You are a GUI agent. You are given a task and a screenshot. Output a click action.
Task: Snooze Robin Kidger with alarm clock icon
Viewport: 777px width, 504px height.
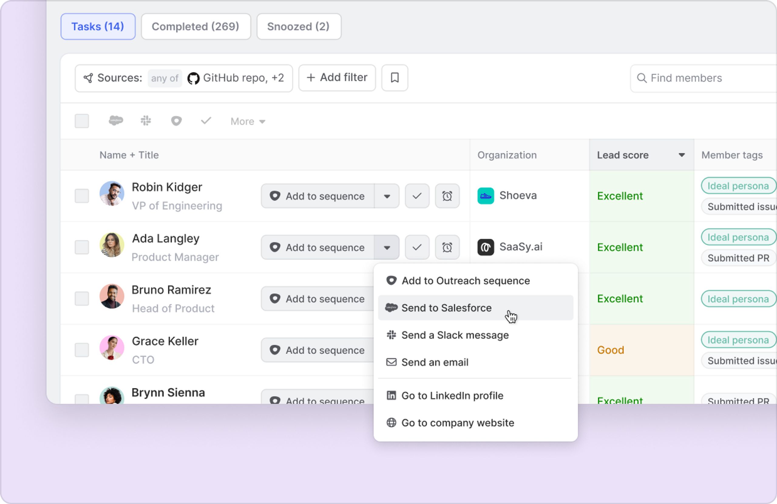coord(447,196)
